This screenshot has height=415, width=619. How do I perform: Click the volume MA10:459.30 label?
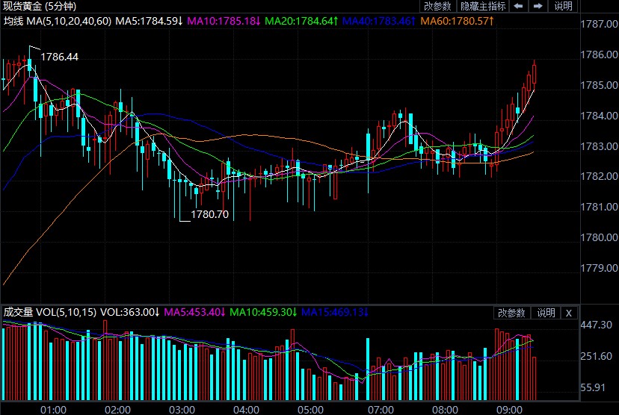pos(263,312)
